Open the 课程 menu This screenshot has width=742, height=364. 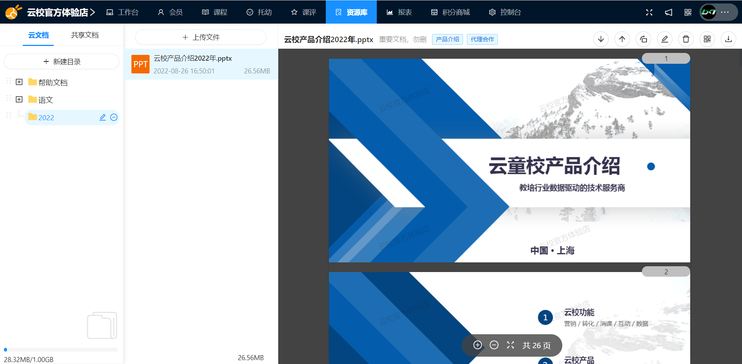tap(214, 12)
